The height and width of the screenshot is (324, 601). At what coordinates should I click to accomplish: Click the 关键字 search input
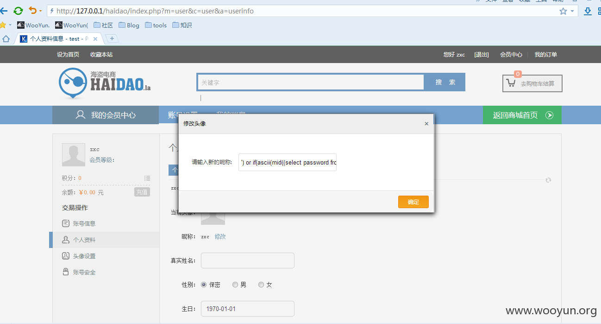click(311, 83)
